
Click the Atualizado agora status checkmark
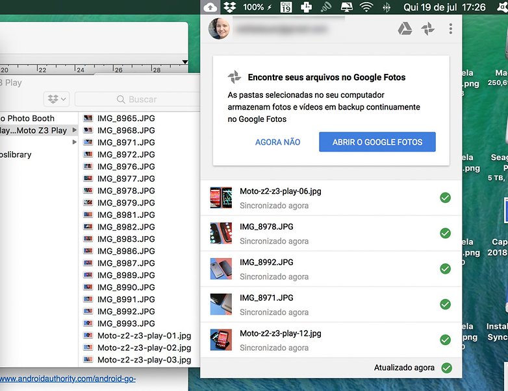447,368
